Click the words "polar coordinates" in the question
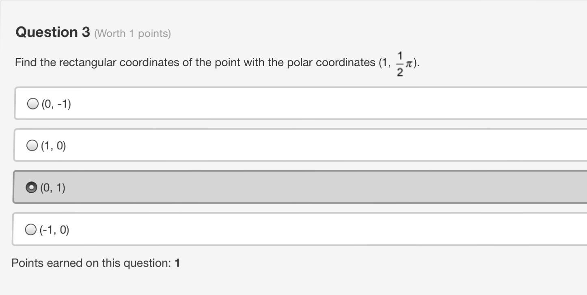 pos(331,62)
